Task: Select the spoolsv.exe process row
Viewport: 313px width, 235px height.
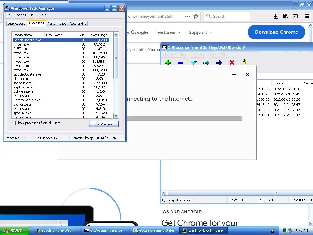Action: pyautogui.click(x=61, y=113)
